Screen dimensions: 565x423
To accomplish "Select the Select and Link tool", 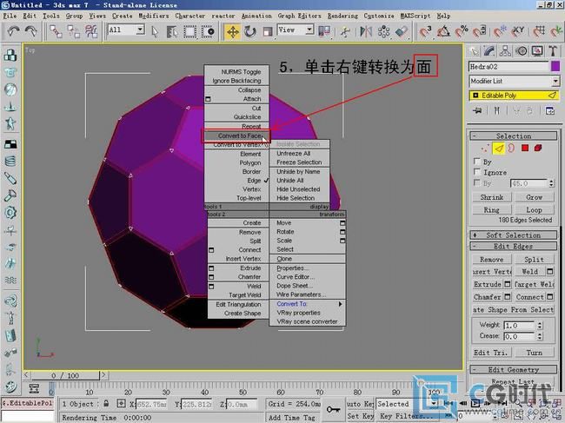I will tap(56, 31).
